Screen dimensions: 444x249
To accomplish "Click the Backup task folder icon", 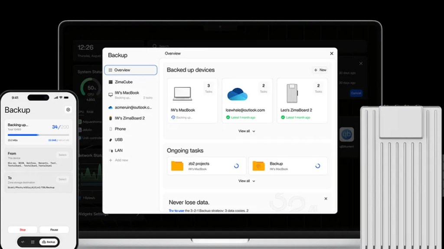I will point(258,166).
